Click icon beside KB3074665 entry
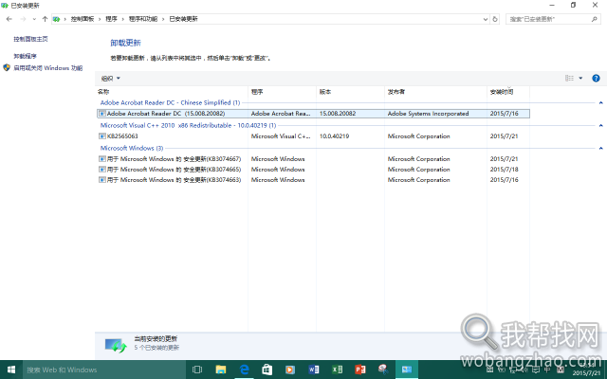This screenshot has width=607, height=379. (x=102, y=170)
